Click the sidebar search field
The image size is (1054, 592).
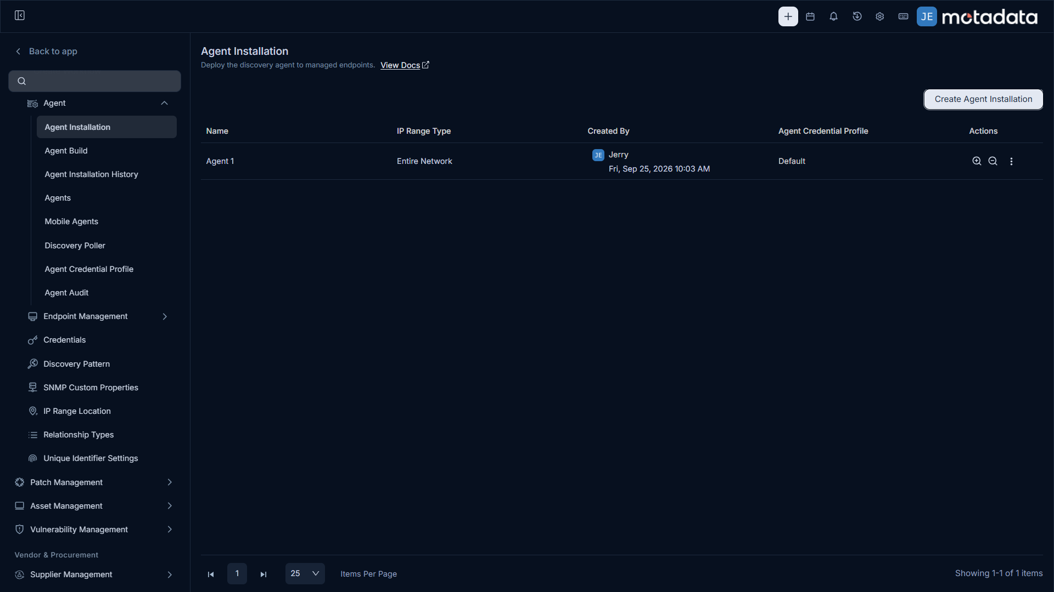point(94,81)
